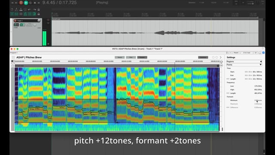Stop playback in REAPER transport
The image size is (275, 155).
[x=35, y=3]
